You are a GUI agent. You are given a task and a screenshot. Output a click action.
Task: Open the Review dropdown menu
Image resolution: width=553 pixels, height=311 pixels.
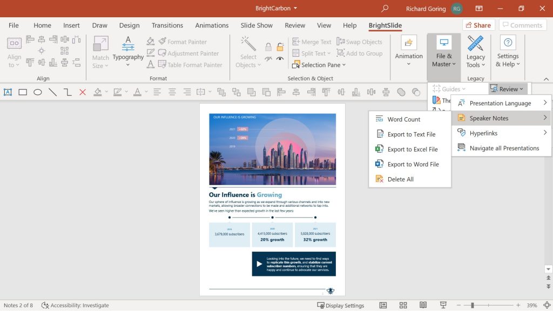point(508,88)
